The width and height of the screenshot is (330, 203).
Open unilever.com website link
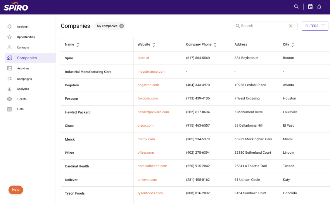pos(147,180)
